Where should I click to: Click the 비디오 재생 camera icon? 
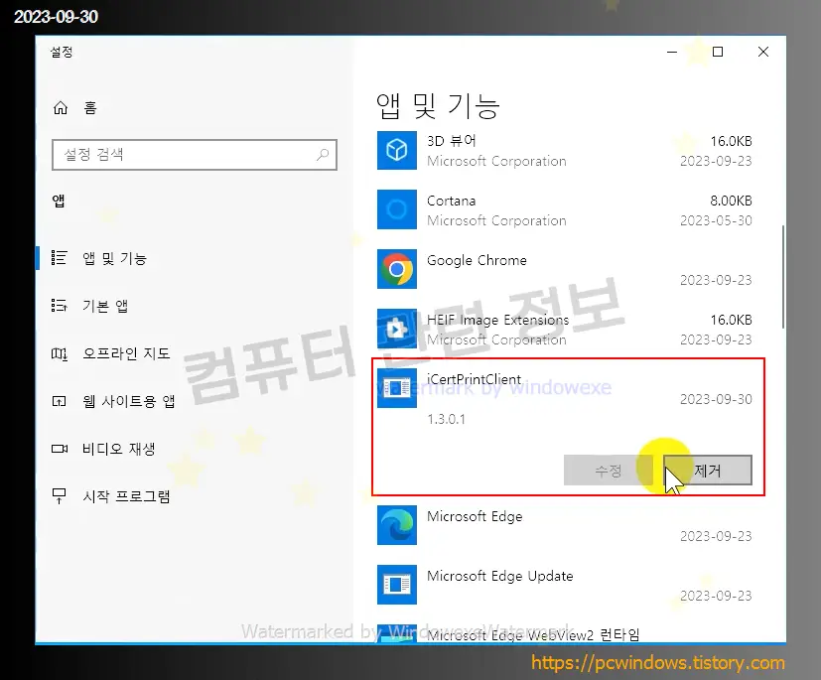click(60, 449)
